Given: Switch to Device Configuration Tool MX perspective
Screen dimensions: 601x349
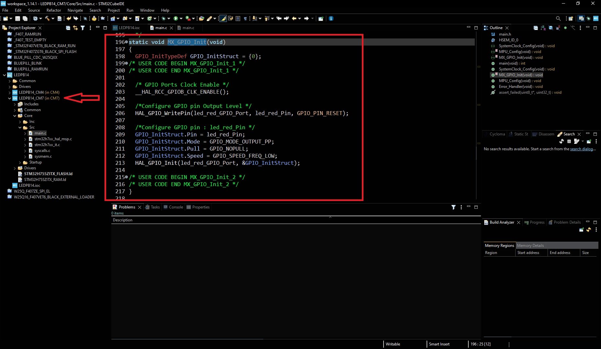Looking at the screenshot, I should tap(595, 18).
